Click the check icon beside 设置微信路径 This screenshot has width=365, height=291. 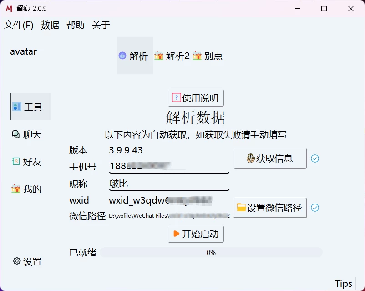315,208
